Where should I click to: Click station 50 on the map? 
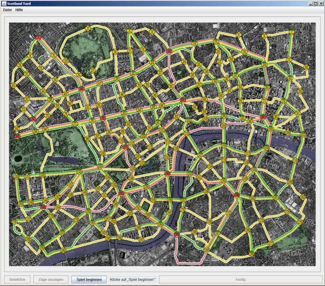click(x=171, y=86)
